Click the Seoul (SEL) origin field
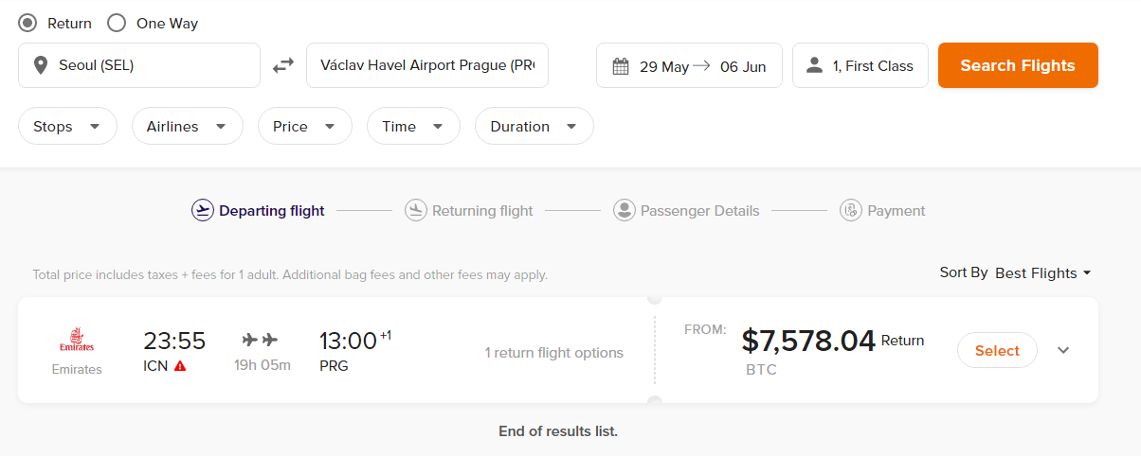This screenshot has width=1141, height=456. 139,65
